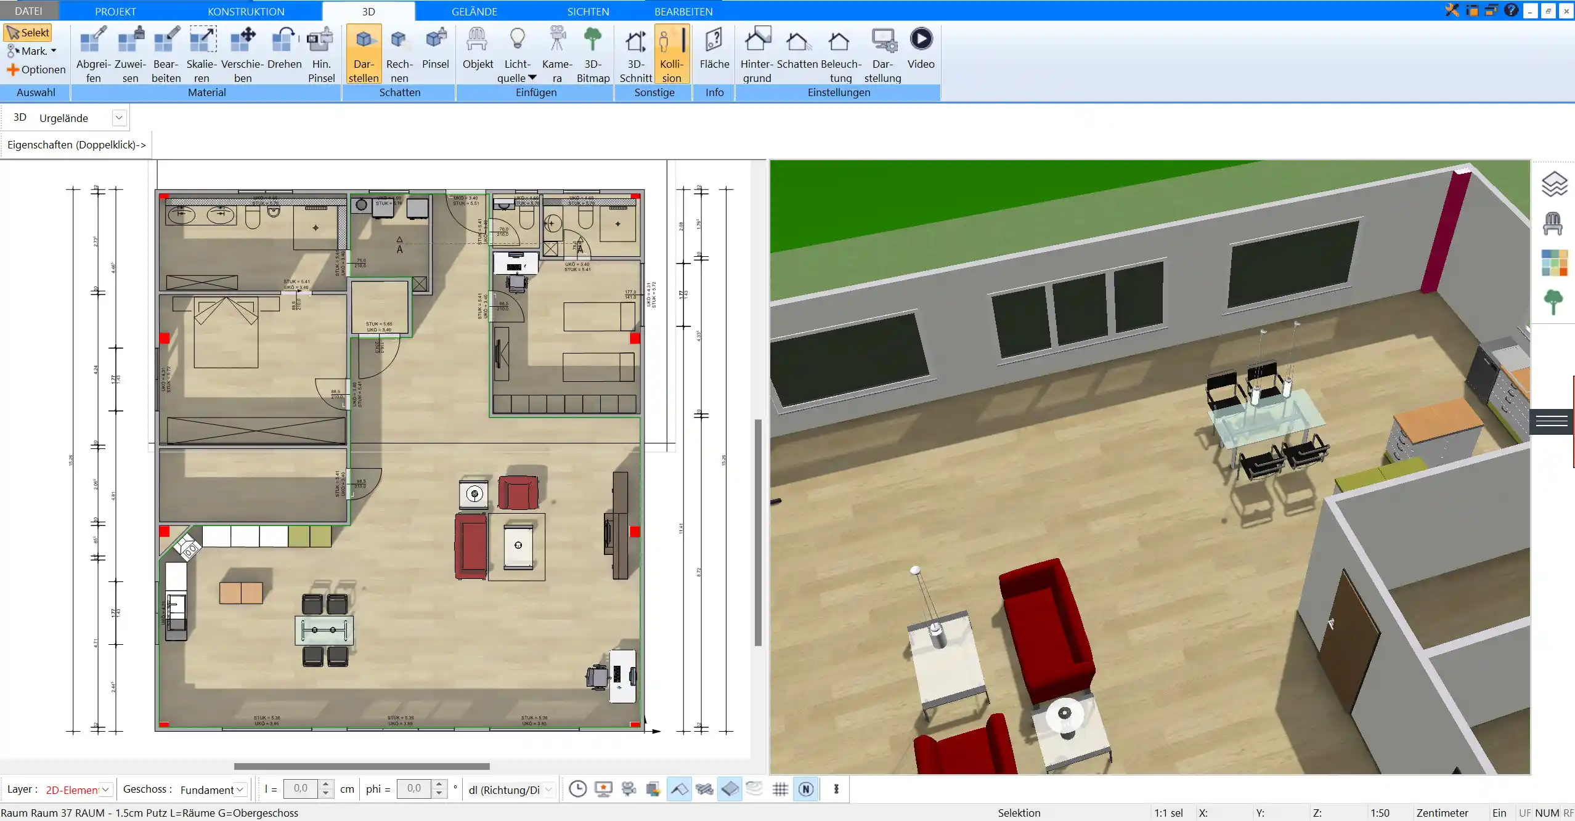Toggle the roof display button
The height and width of the screenshot is (821, 1575).
(679, 789)
